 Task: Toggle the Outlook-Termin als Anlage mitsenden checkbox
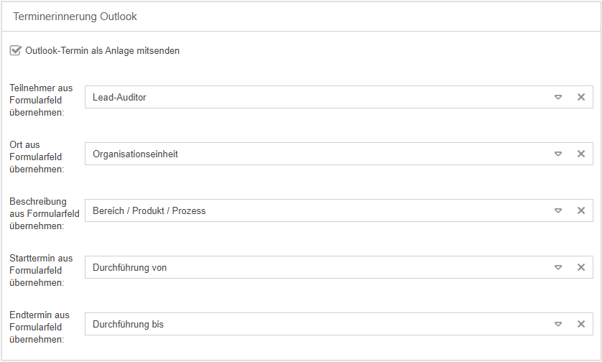point(16,51)
